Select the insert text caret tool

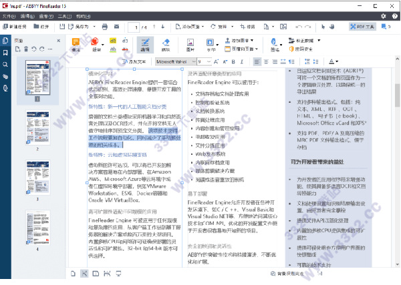click(x=125, y=41)
